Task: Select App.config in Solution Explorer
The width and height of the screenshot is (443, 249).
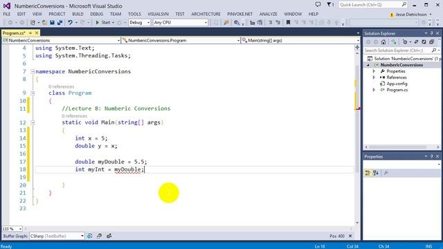Action: point(397,84)
